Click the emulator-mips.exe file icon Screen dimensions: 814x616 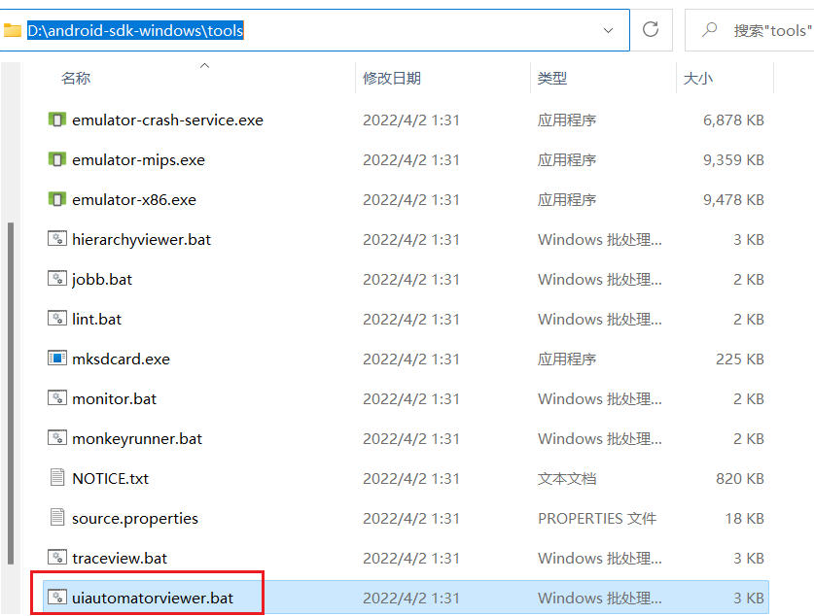pos(57,159)
